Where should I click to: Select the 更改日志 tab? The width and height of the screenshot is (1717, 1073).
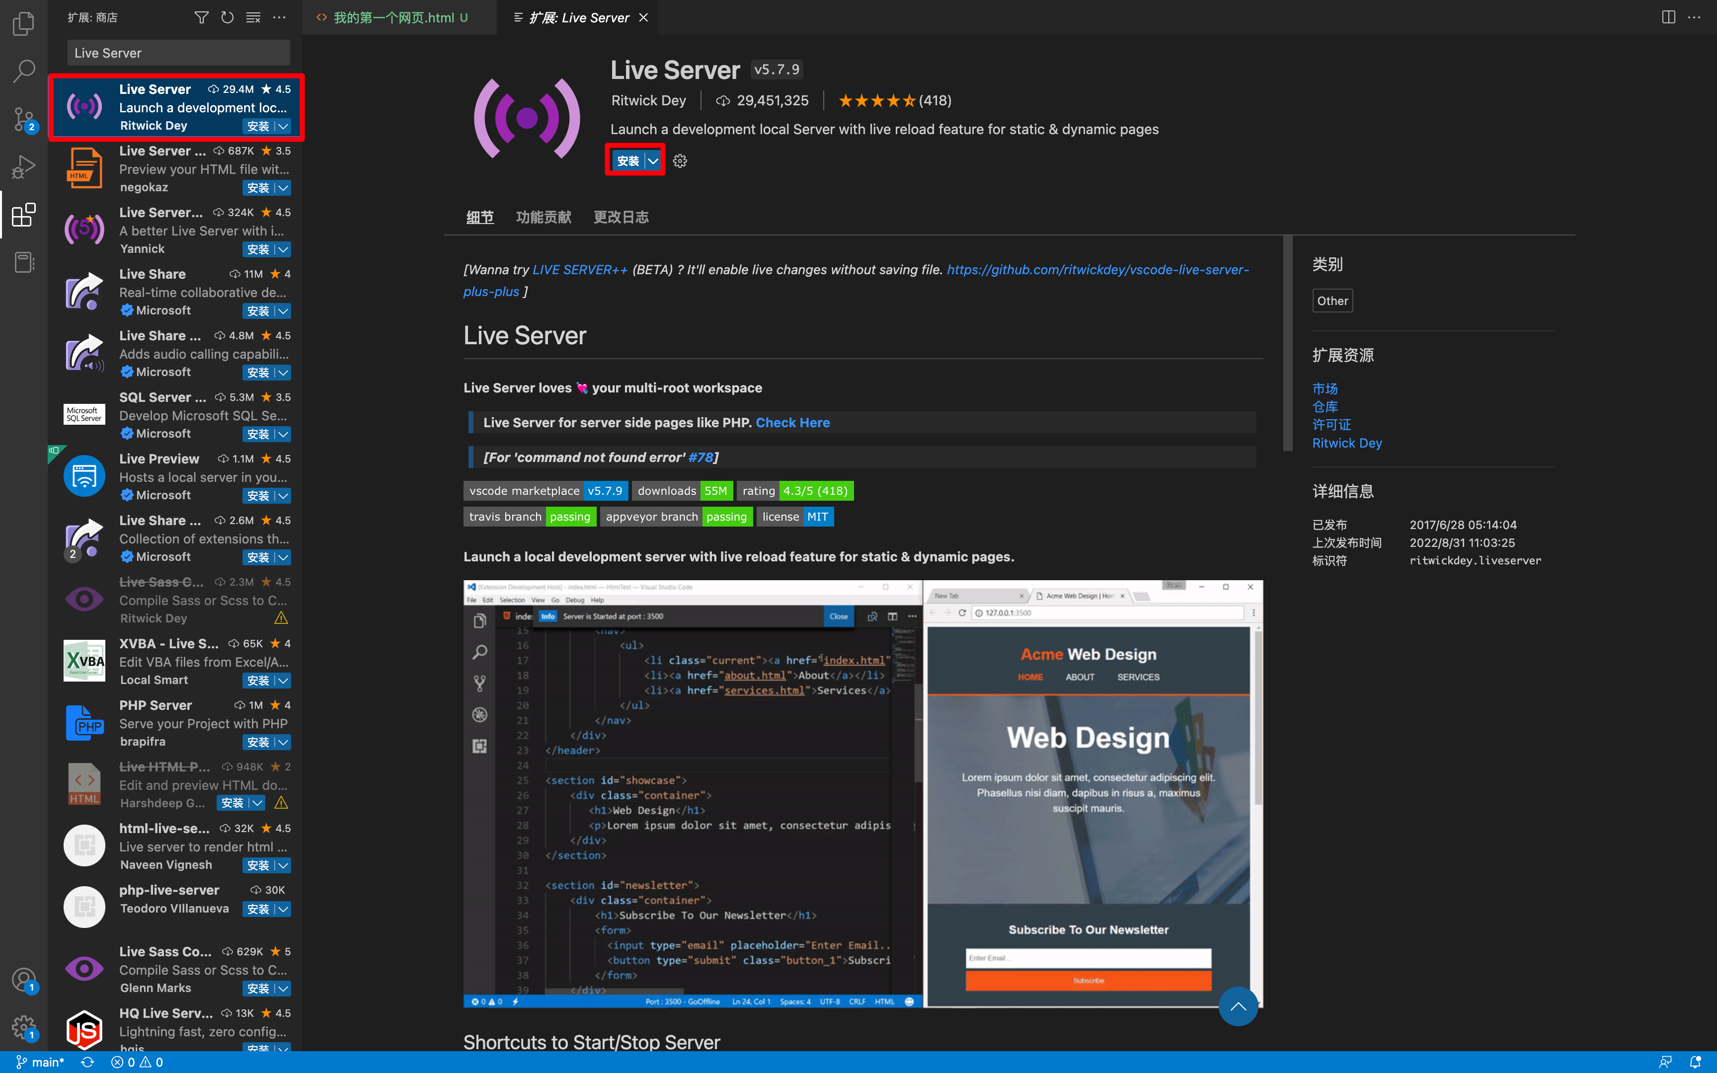[621, 217]
